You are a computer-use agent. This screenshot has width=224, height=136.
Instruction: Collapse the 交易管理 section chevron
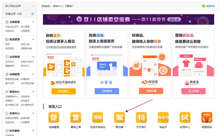pos(33,22)
